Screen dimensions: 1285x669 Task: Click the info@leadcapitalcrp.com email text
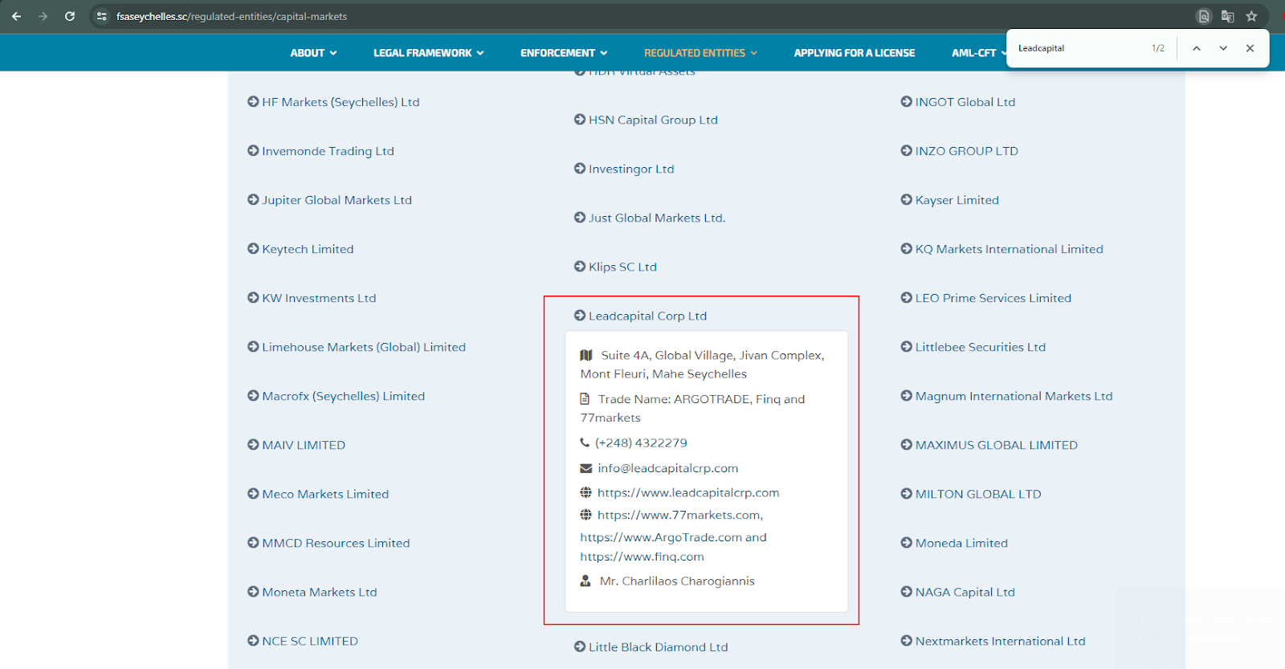pos(667,468)
